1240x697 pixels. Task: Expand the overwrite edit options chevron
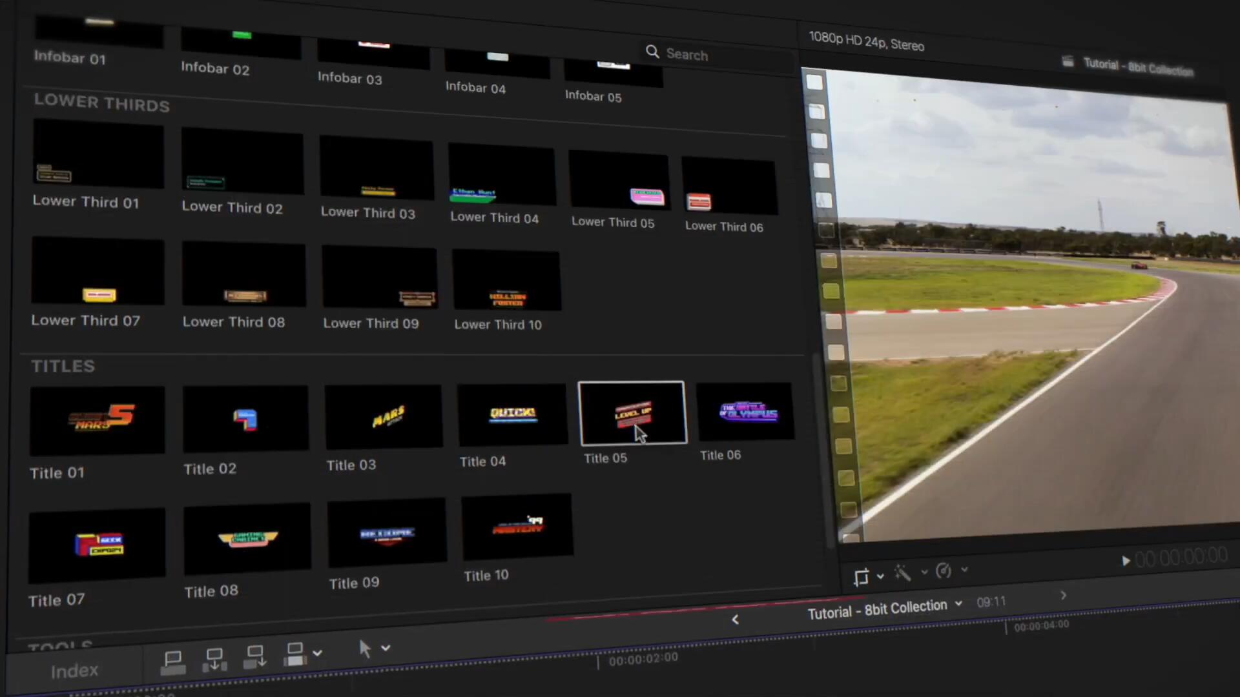click(x=317, y=653)
